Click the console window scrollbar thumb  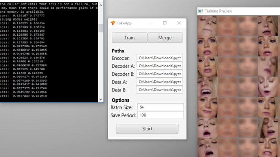(101, 27)
